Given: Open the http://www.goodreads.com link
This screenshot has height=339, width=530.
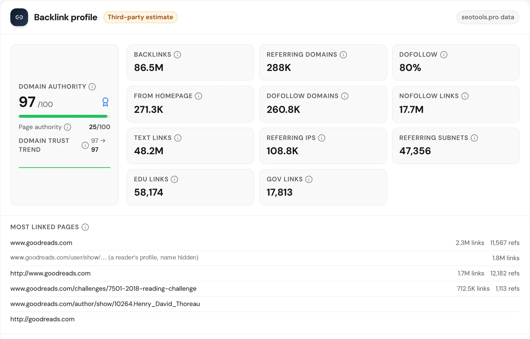Looking at the screenshot, I should pos(50,273).
